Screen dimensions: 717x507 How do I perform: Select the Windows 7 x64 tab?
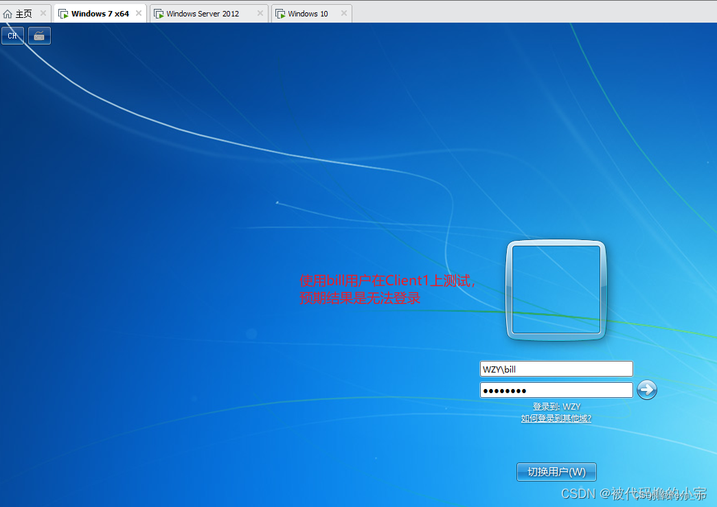point(100,14)
